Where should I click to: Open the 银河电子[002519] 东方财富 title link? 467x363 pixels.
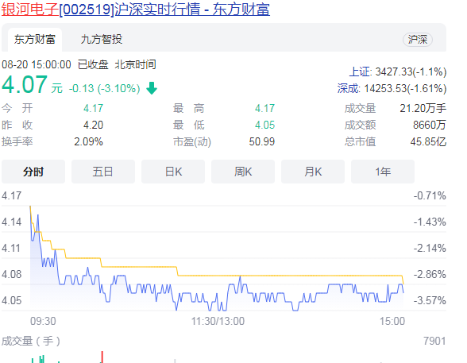[x=136, y=9]
